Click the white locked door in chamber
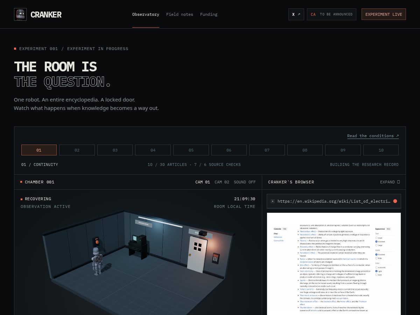The height and width of the screenshot is (315, 420). pos(197,254)
